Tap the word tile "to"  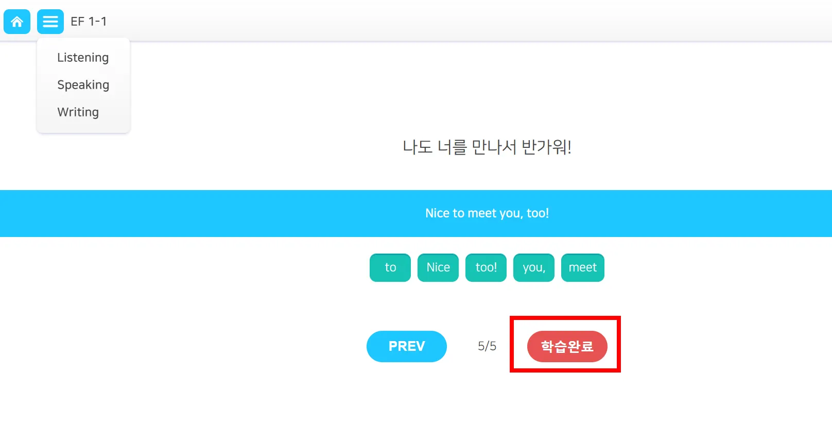[x=390, y=267]
